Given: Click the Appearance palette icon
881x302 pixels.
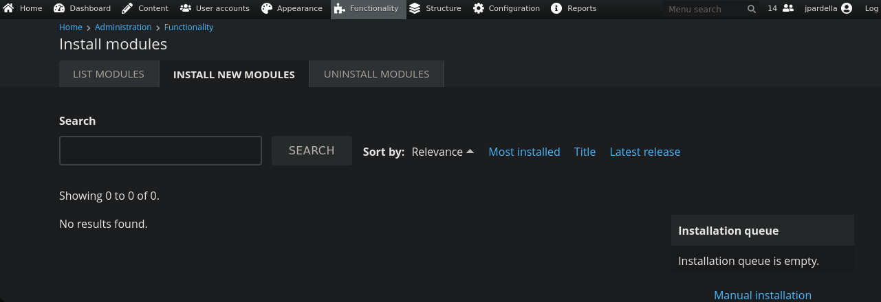Looking at the screenshot, I should 267,9.
